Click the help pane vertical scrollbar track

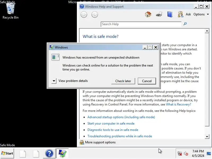[x=207, y=130]
